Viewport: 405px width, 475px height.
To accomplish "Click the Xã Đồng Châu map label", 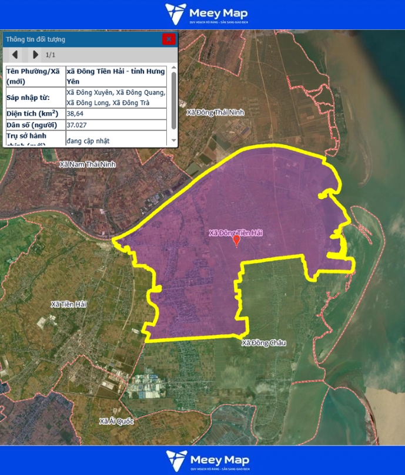I will point(263,343).
